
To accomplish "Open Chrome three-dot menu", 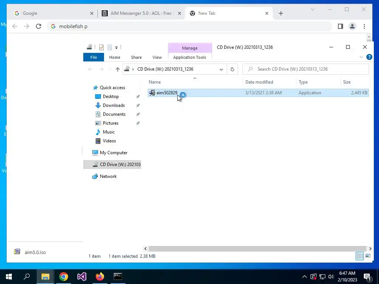I will 364,26.
